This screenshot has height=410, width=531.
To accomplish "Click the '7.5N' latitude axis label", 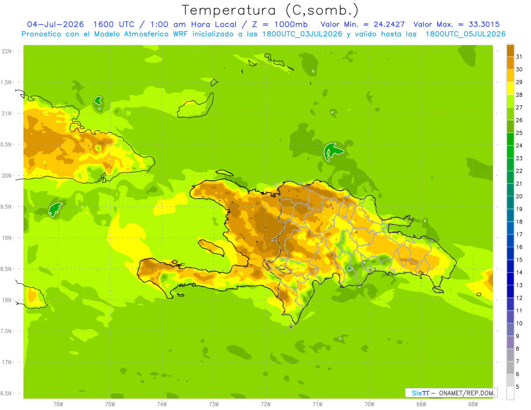I will [6, 331].
